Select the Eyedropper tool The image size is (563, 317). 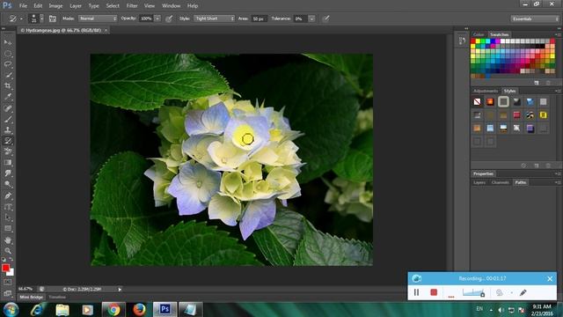pos(8,97)
